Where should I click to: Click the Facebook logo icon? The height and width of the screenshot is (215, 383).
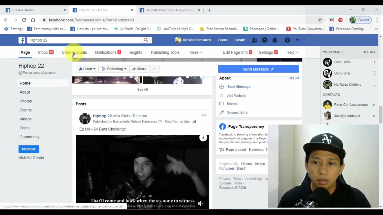coord(22,40)
